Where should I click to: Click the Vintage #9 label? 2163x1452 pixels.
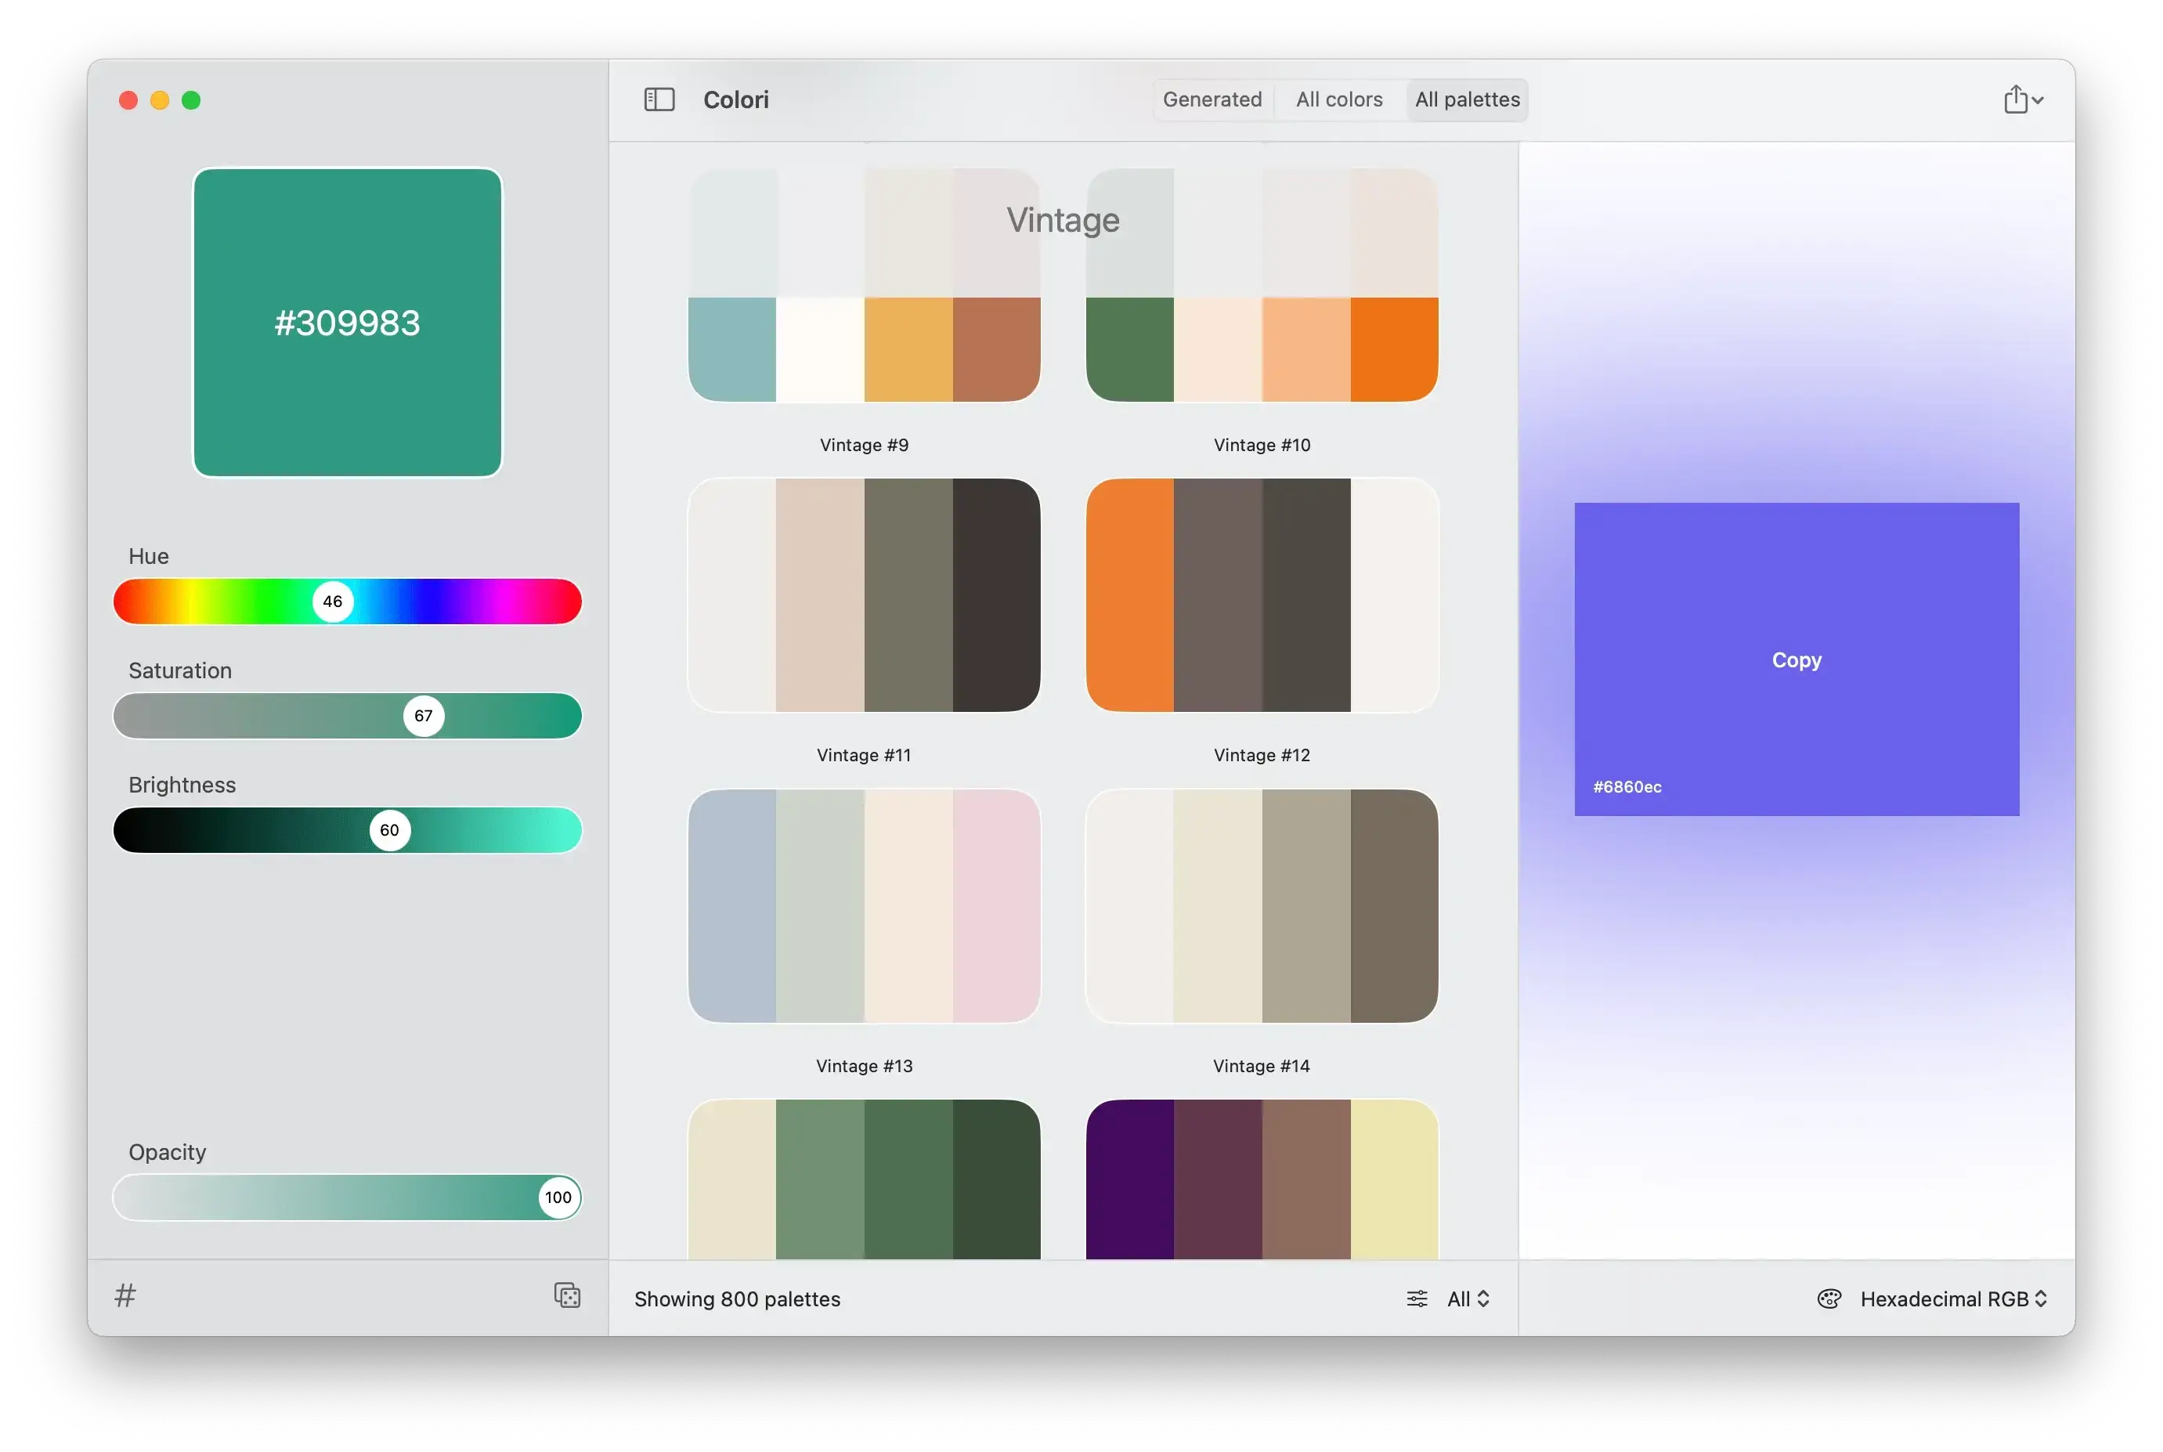point(864,445)
